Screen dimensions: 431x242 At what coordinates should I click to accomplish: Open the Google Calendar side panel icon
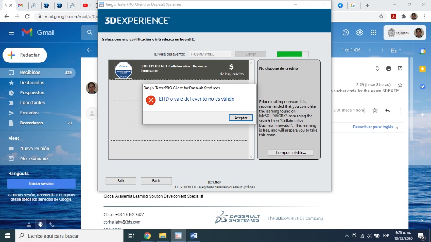point(422,51)
